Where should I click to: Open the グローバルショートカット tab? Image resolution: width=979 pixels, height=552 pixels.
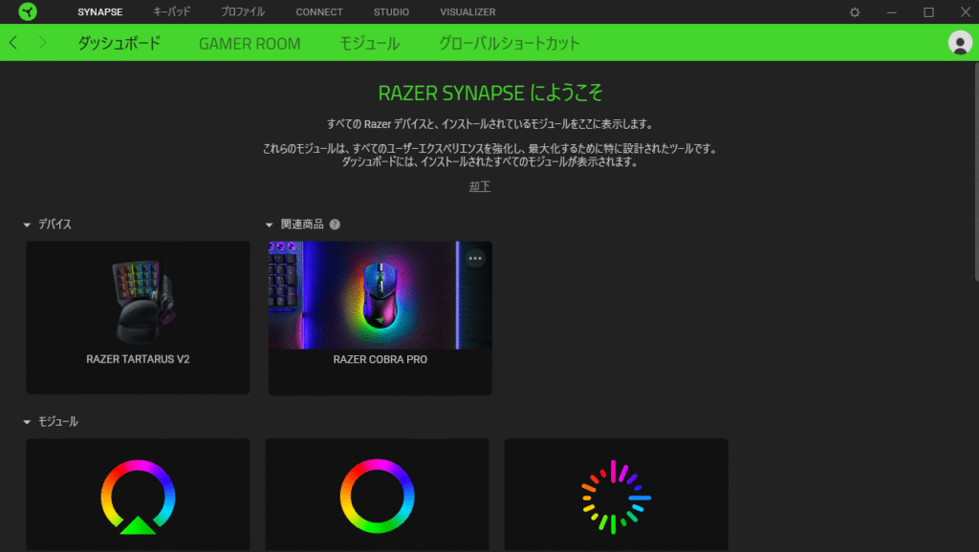pyautogui.click(x=510, y=43)
